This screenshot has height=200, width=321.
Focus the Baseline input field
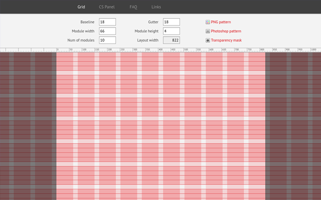107,22
